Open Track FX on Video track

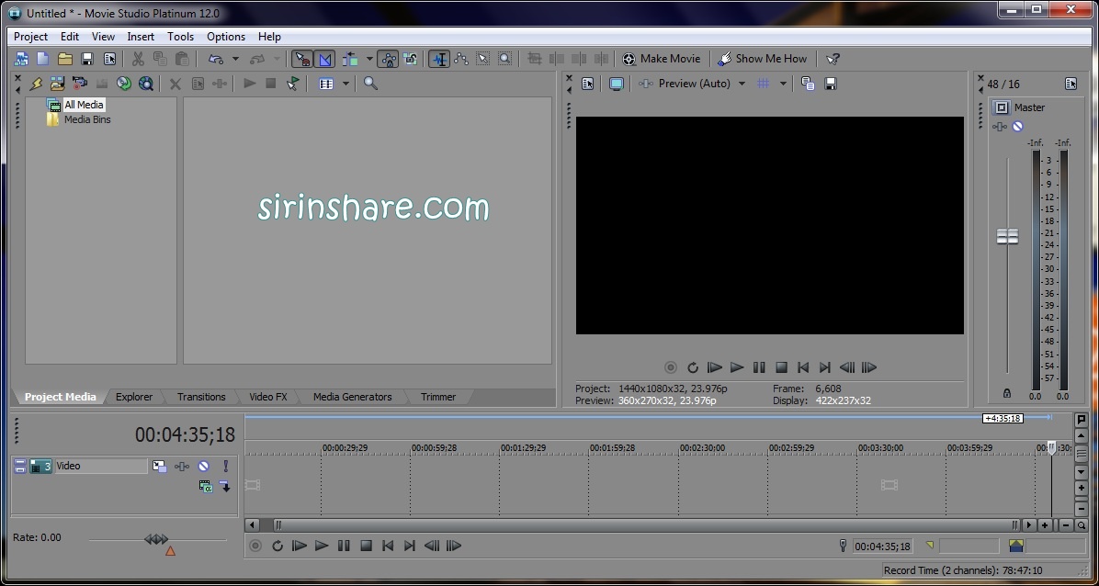[x=182, y=467]
